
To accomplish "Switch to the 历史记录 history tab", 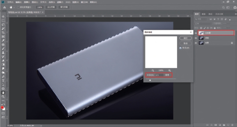I will pos(219,14).
